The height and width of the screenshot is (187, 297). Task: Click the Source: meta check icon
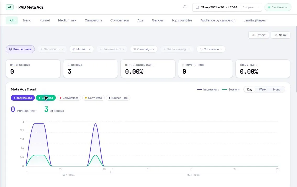(10, 49)
